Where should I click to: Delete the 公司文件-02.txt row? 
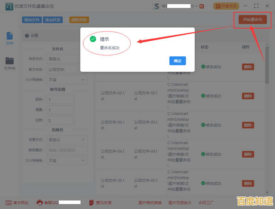[x=248, y=95]
